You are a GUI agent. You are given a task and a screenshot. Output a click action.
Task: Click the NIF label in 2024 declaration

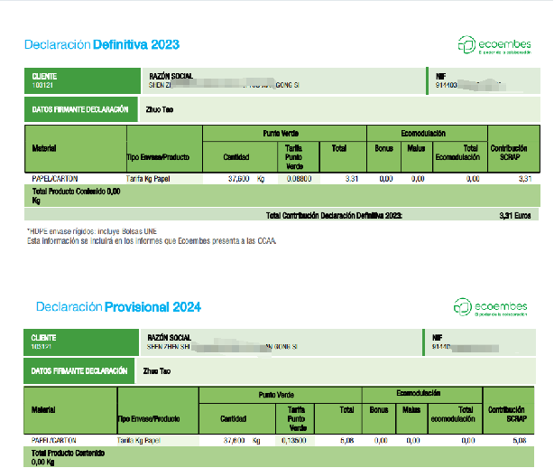pyautogui.click(x=438, y=338)
